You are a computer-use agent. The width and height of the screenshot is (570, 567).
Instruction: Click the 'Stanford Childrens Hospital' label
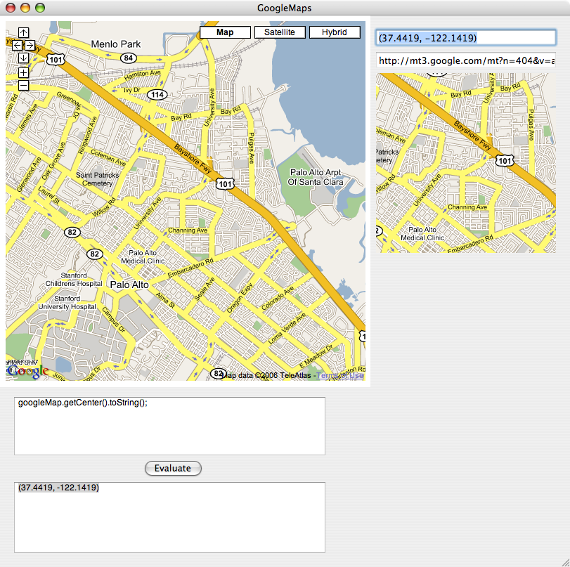[x=74, y=280]
